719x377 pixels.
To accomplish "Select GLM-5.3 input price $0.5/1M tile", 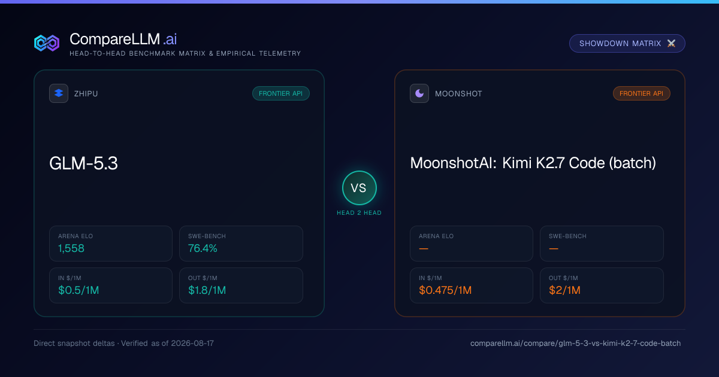I will [x=111, y=285].
